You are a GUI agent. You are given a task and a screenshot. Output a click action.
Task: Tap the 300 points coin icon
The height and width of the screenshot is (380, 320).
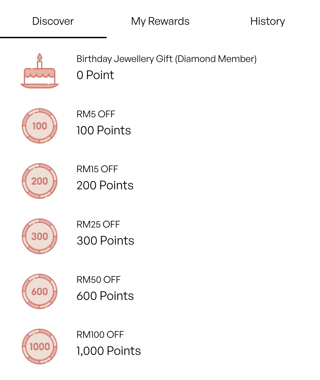[x=40, y=236]
